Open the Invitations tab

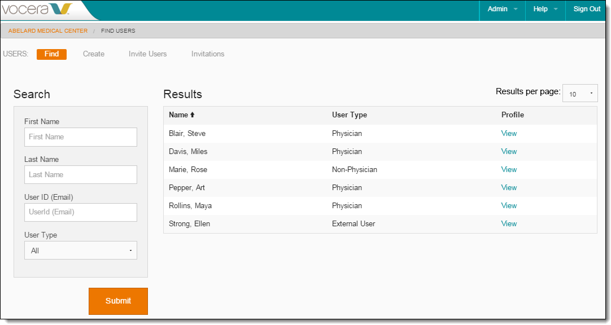point(208,54)
